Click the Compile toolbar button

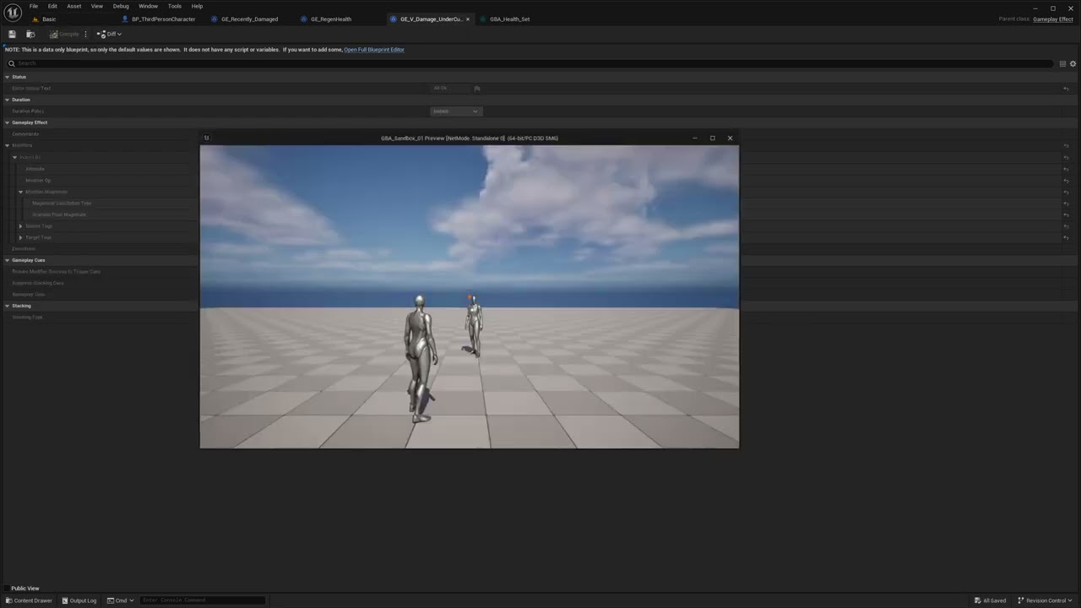click(x=64, y=34)
